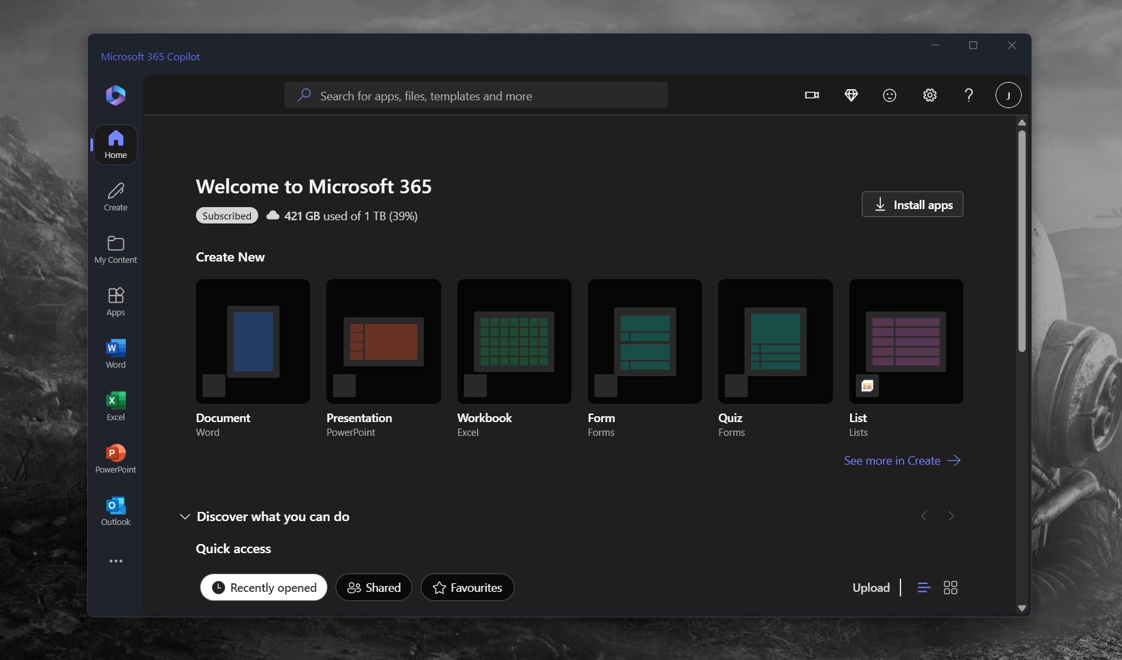1122x660 pixels.
Task: Open My Content in the sidebar
Action: point(115,249)
